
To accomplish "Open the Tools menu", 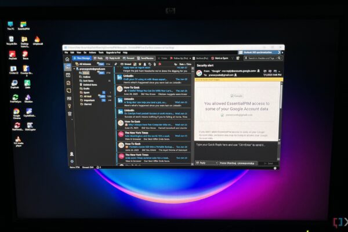I will (x=101, y=53).
